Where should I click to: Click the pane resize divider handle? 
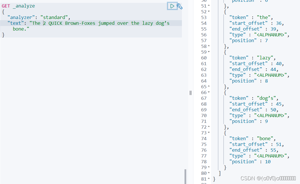pos(190,93)
